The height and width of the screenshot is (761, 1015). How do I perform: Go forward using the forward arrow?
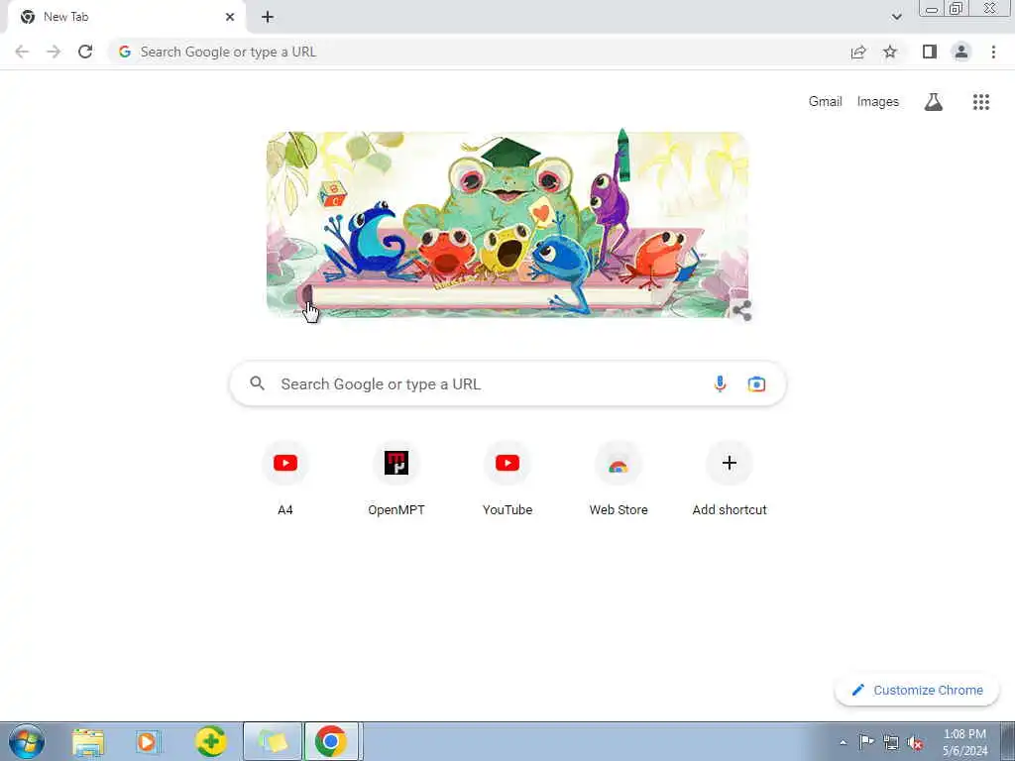54,52
